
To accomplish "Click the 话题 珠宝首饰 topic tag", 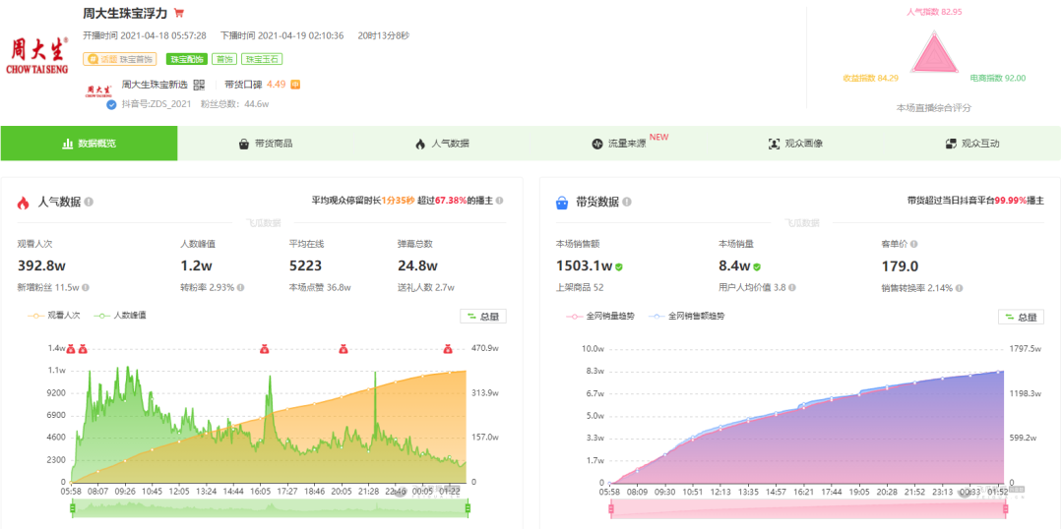I will tap(120, 59).
